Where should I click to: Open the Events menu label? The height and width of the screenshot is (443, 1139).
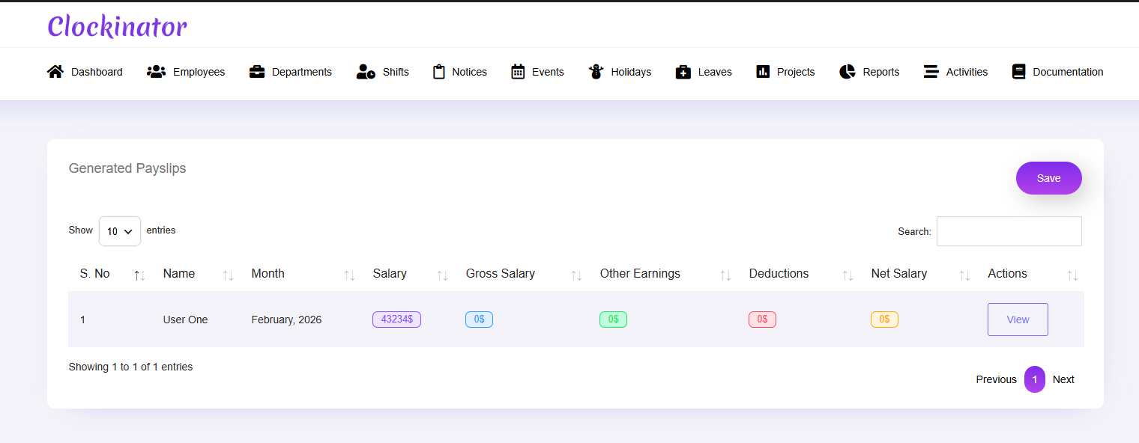[548, 72]
